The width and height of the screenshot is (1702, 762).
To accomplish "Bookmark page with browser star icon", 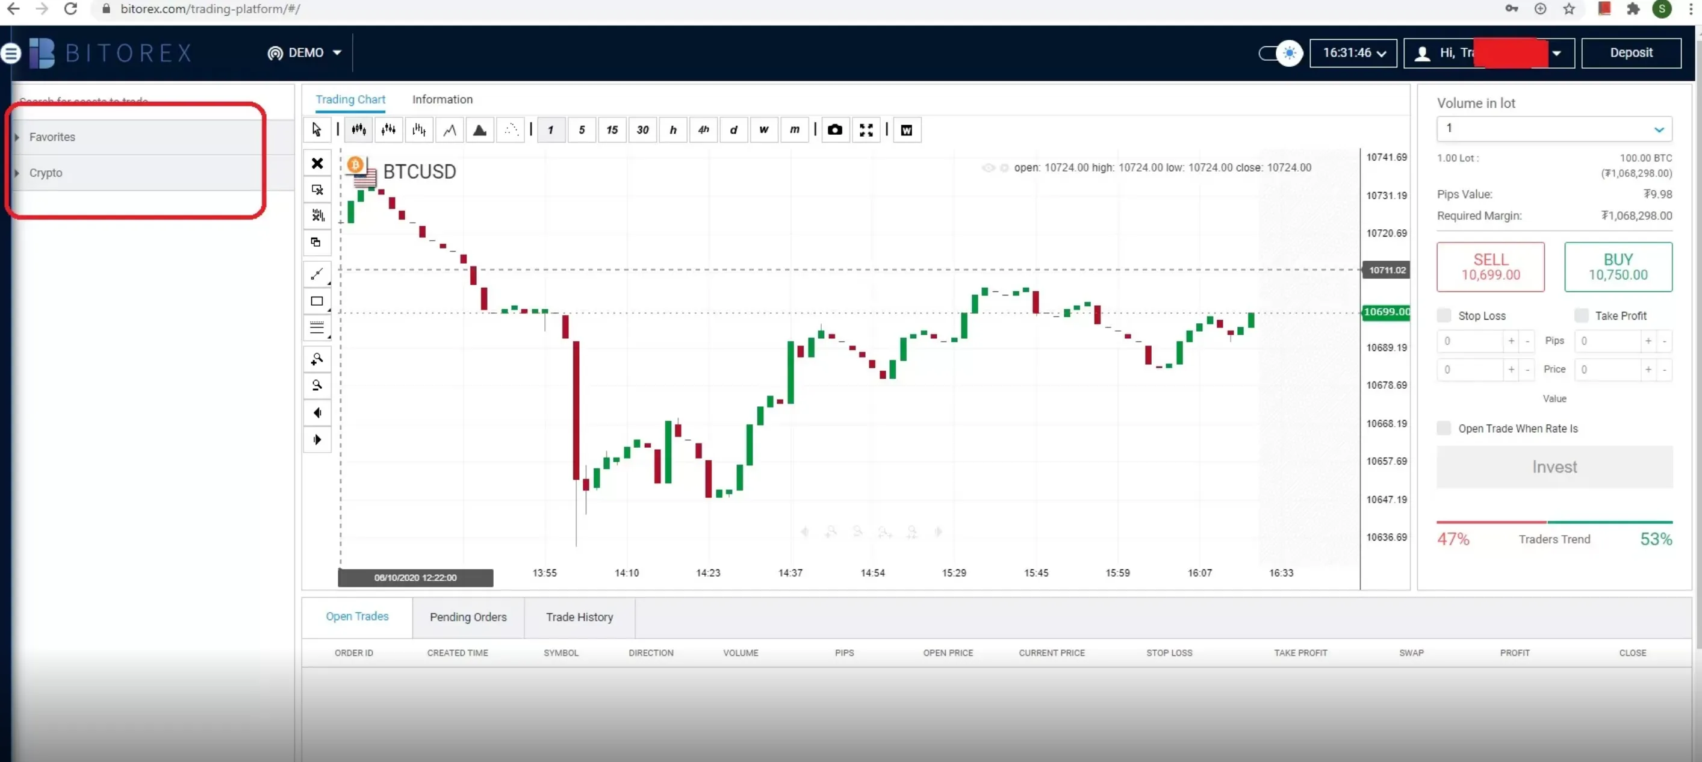I will coord(1569,8).
